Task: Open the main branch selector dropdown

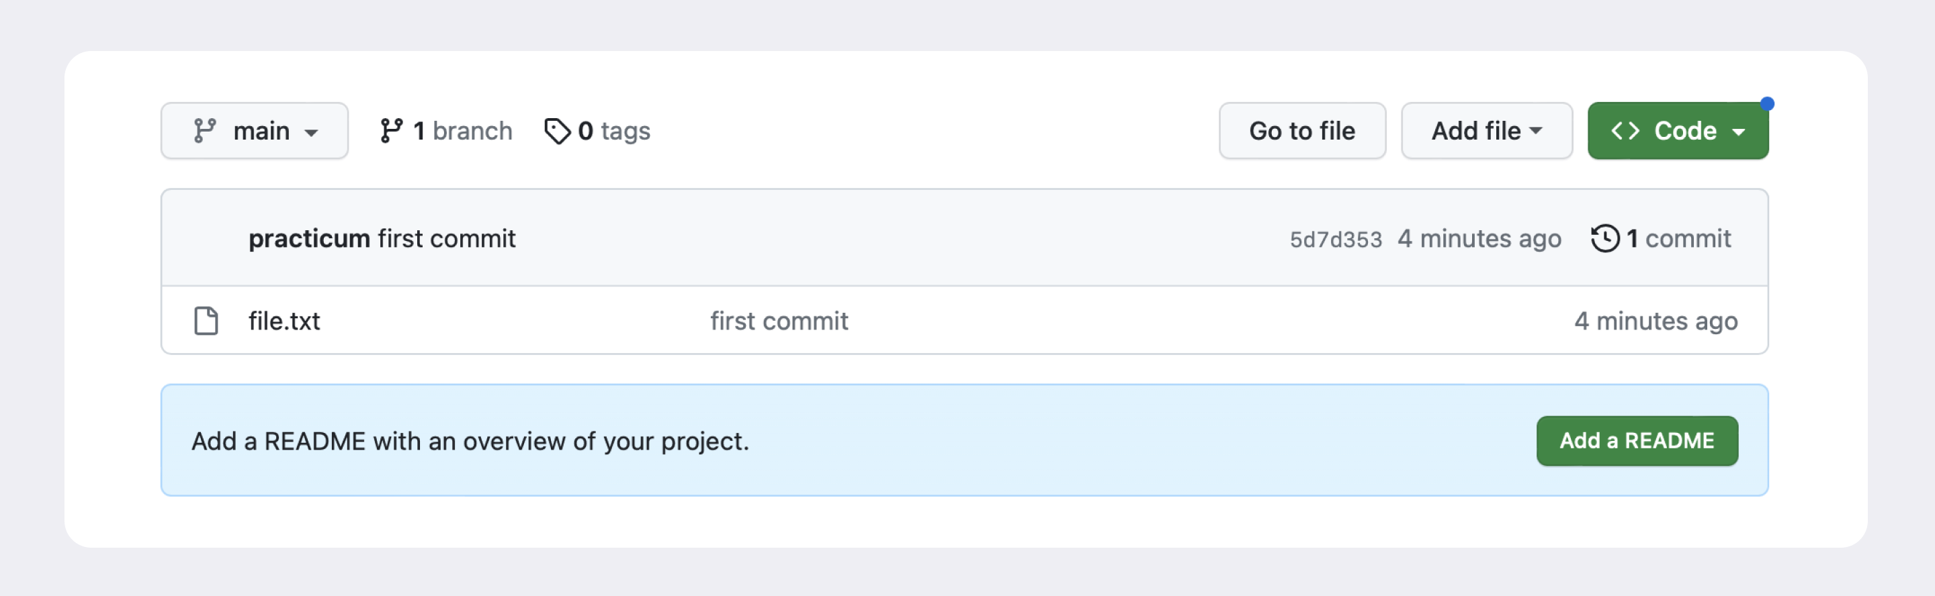Action: [x=254, y=131]
